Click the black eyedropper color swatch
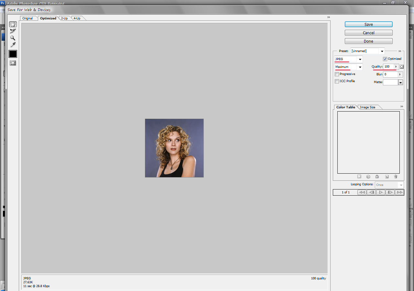414x291 pixels. [x=13, y=54]
